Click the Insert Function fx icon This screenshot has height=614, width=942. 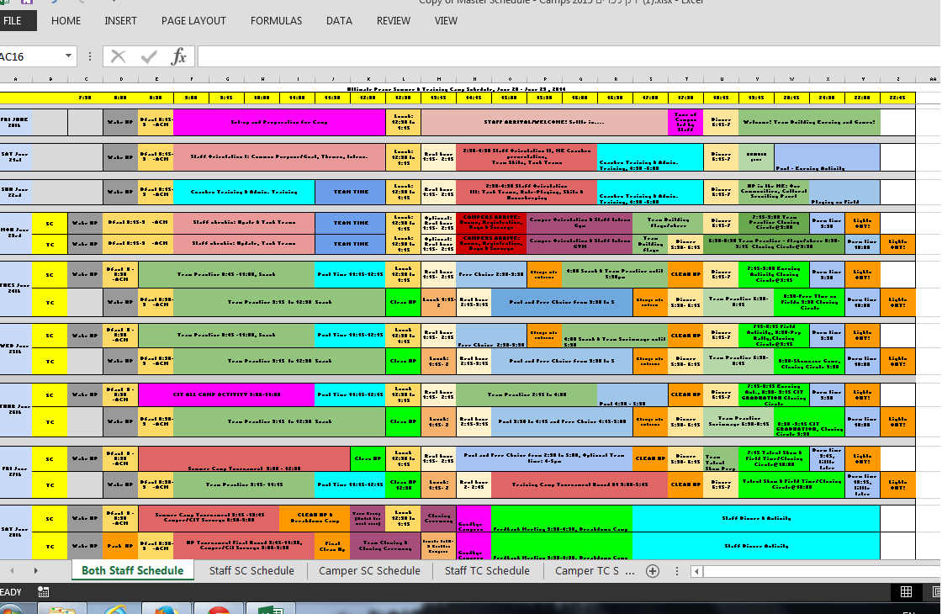coord(178,56)
